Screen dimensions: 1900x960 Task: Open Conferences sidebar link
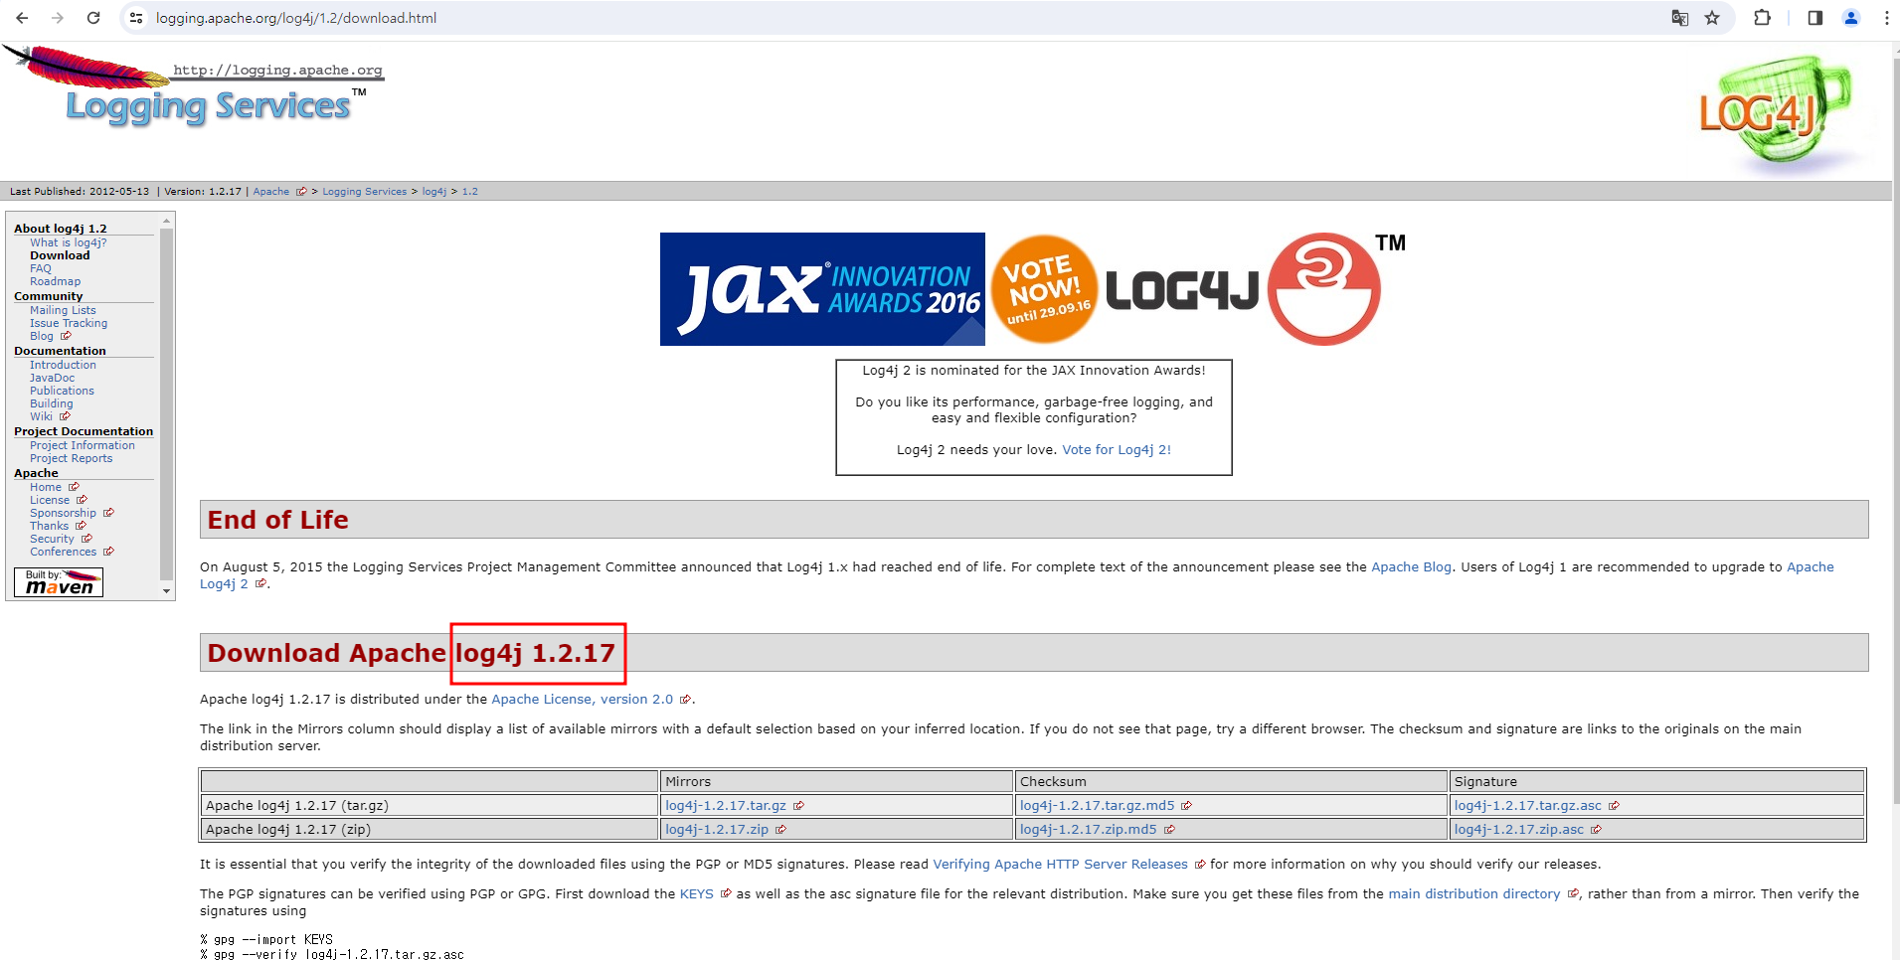(63, 552)
